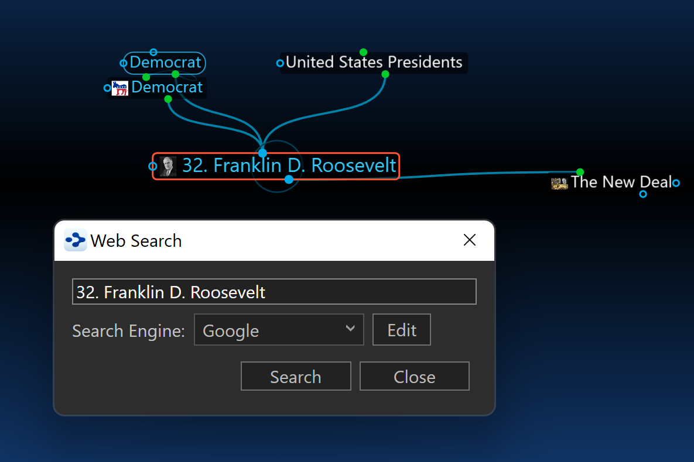The image size is (694, 462).
Task: Close the Web Search dialog with X
Action: click(470, 240)
